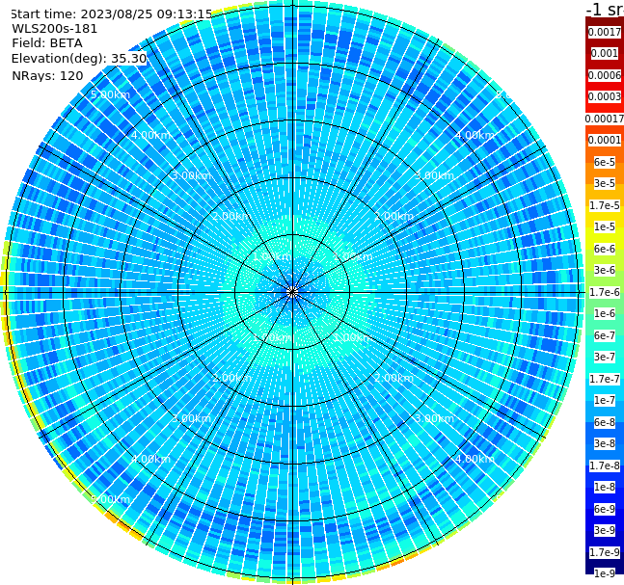Click the 5.00km range label in lower-left quadrant
This screenshot has height=585, width=624.
110,499
